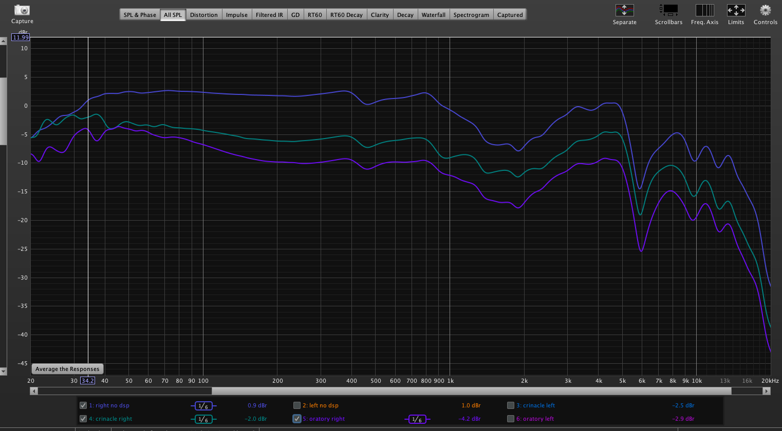Open the Distortion tab
This screenshot has height=431, width=782.
[x=204, y=15]
